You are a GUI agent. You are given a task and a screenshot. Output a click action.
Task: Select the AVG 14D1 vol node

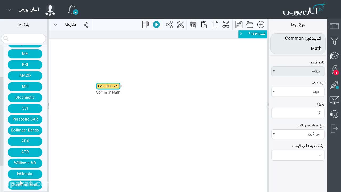click(x=108, y=86)
